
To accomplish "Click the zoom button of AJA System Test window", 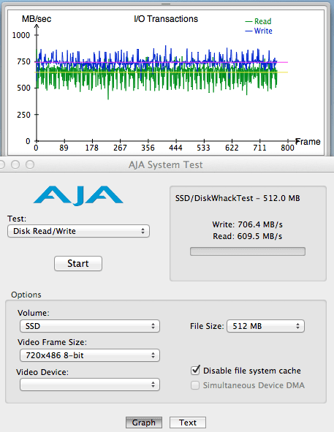I will [30, 164].
